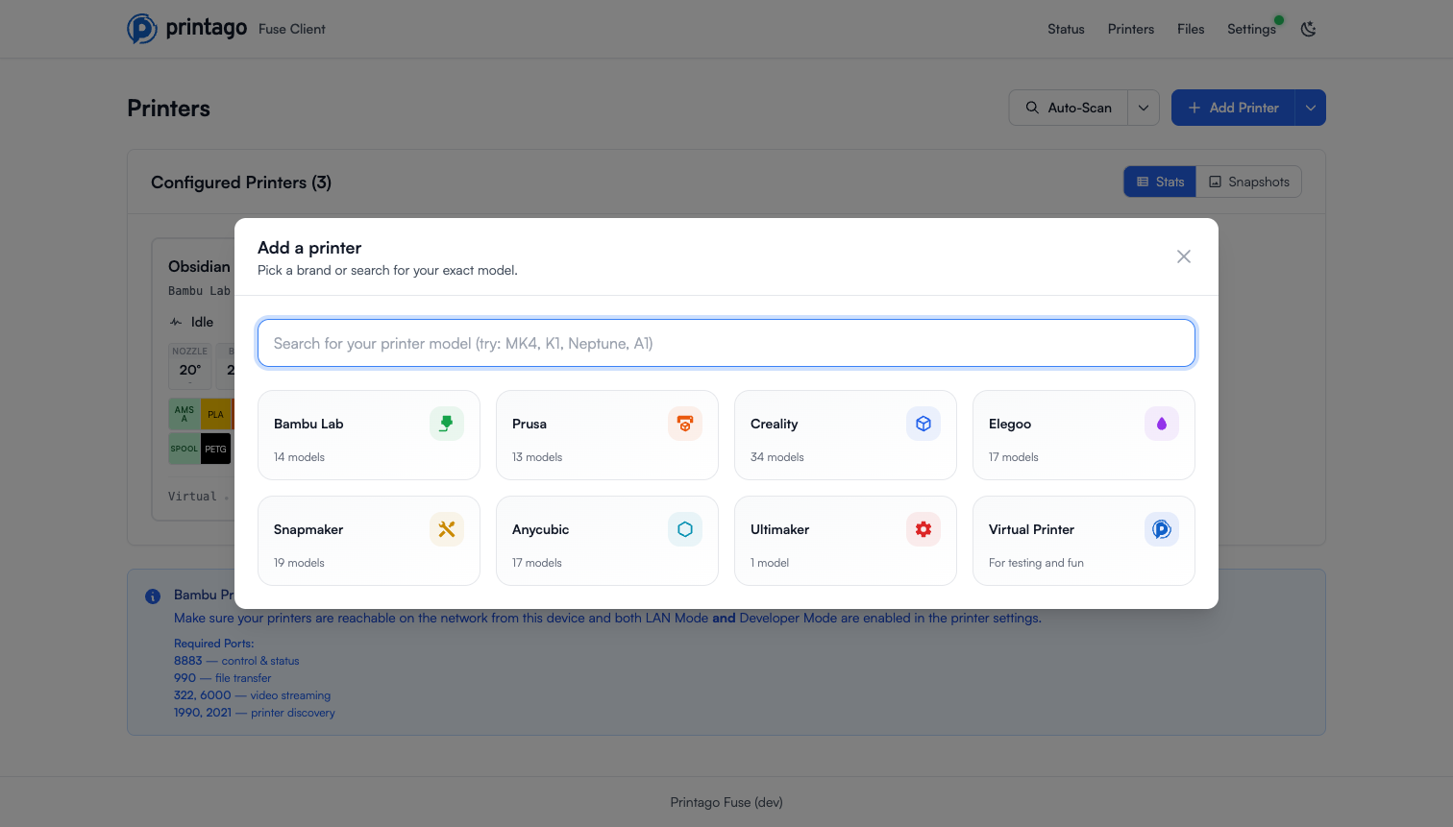Click the Virtual Printer logo icon

(x=1162, y=529)
